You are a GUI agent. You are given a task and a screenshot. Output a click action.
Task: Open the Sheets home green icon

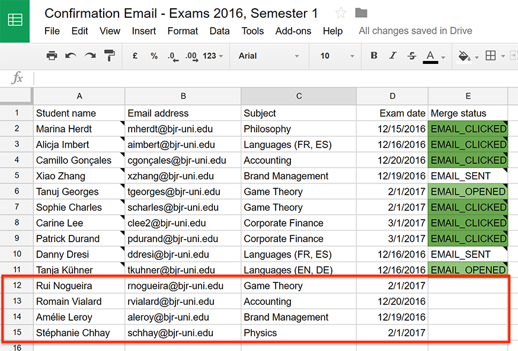click(x=15, y=20)
